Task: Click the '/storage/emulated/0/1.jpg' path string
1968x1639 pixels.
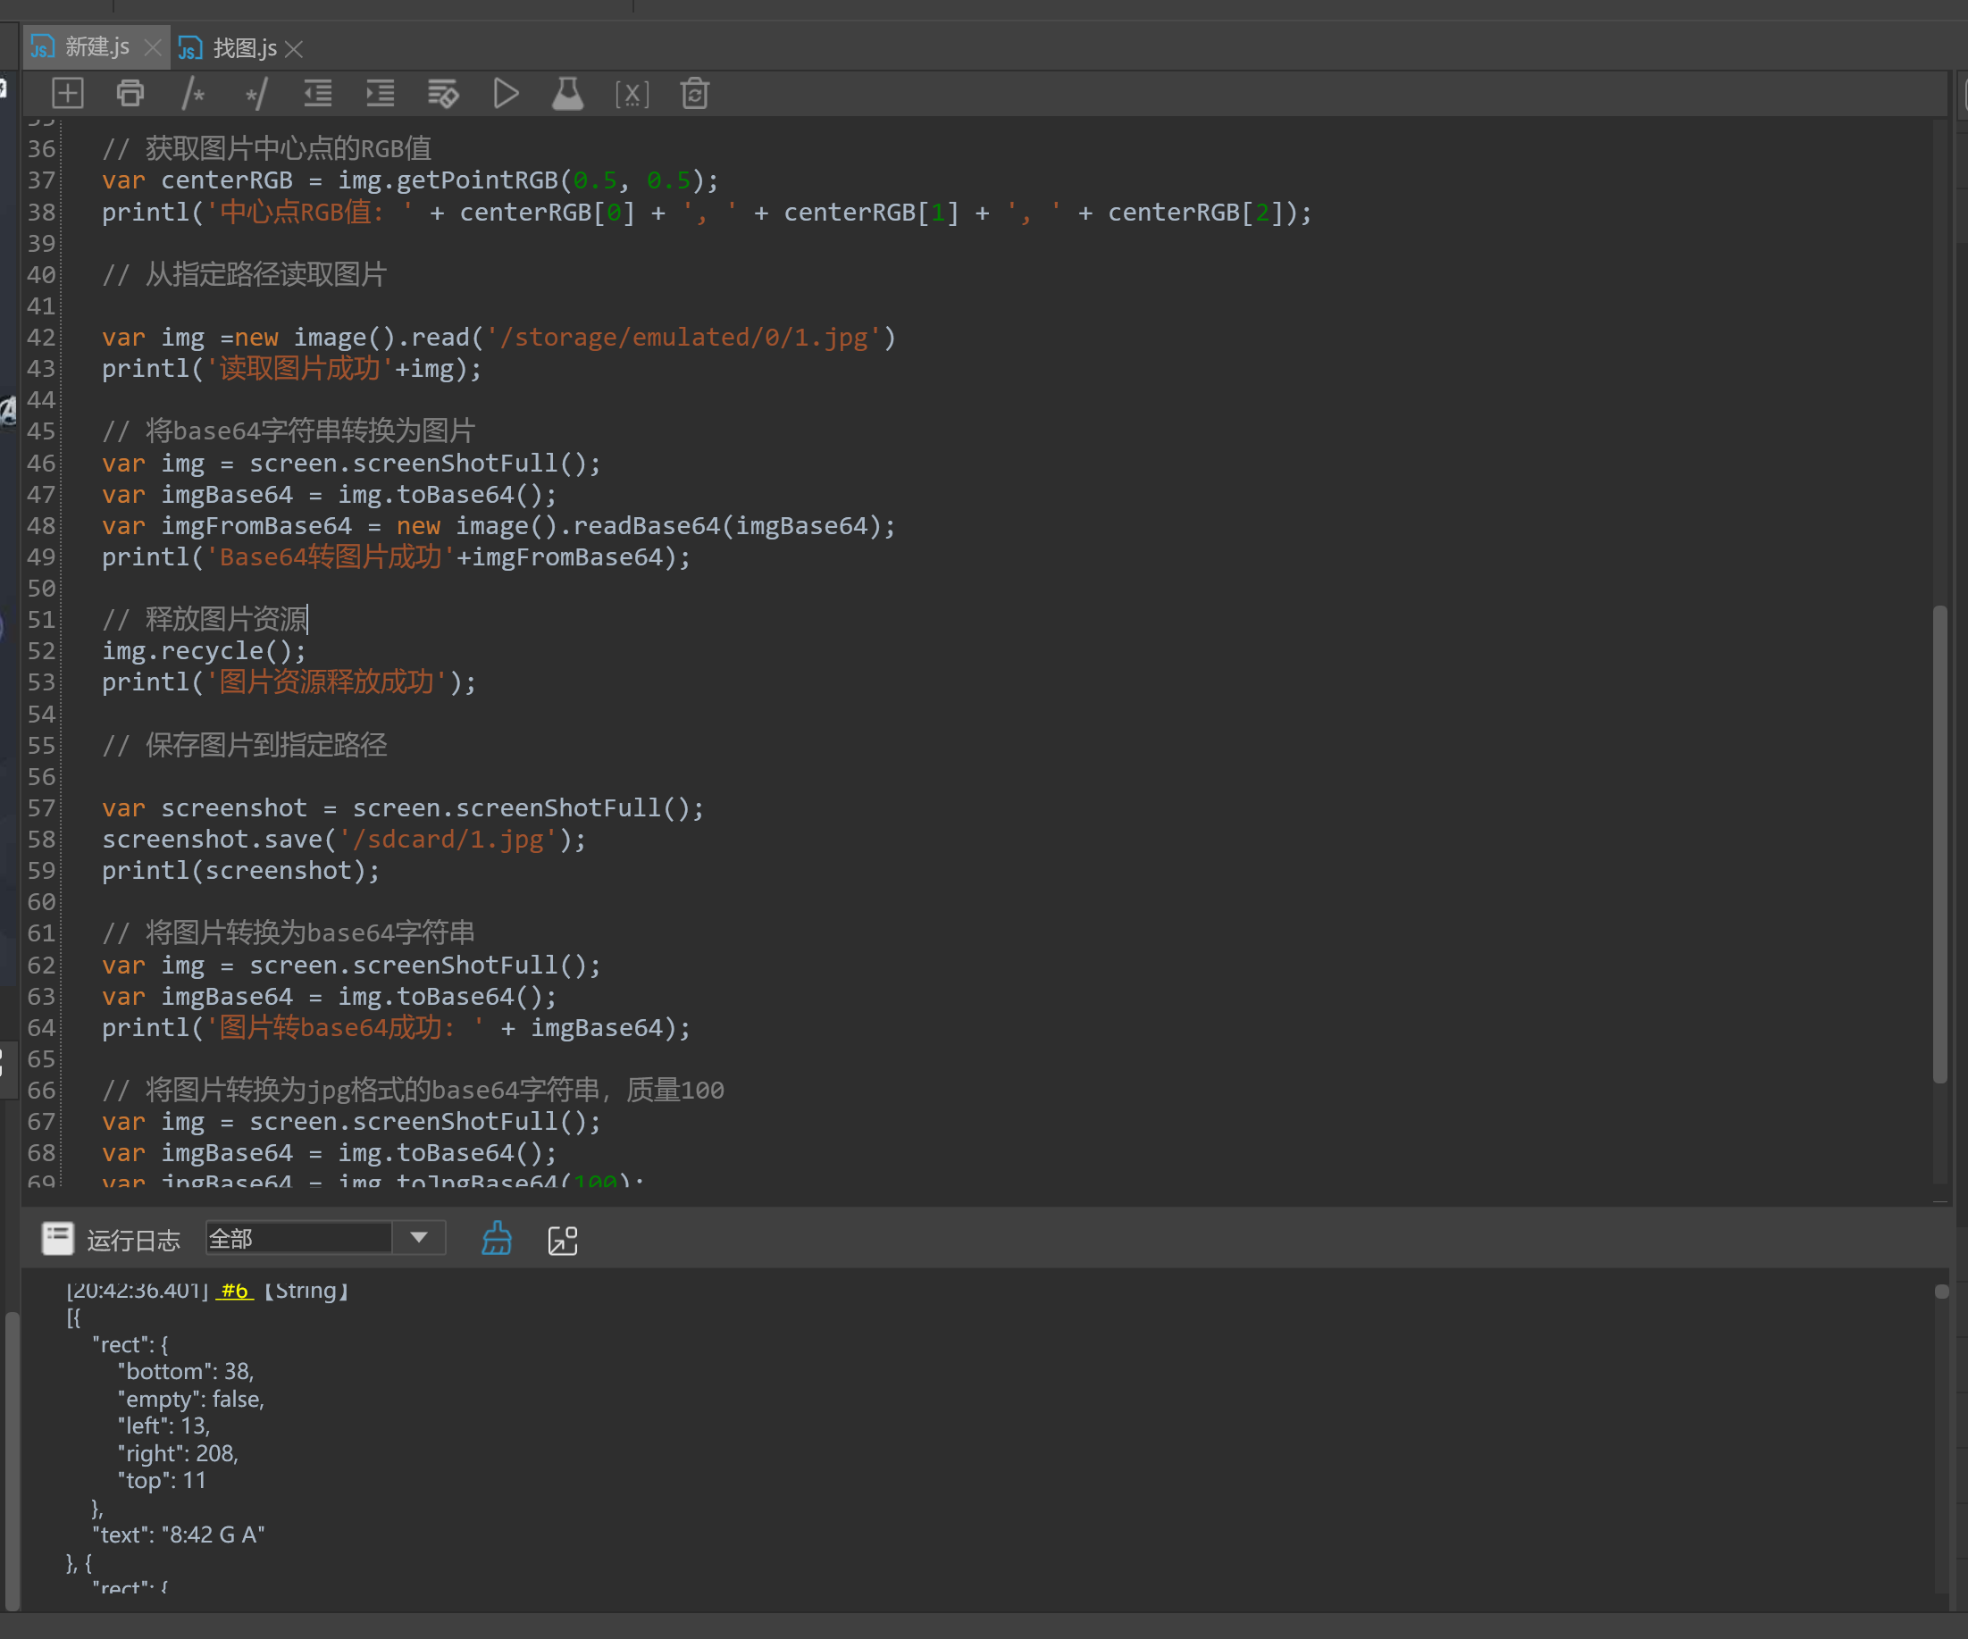Action: (683, 338)
